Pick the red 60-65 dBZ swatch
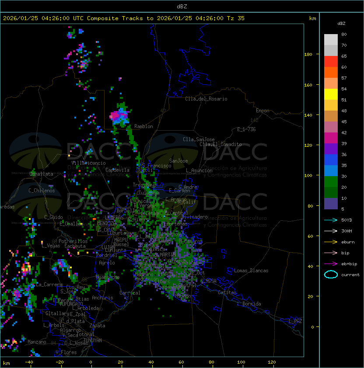This screenshot has width=364, height=368. [x=331, y=62]
